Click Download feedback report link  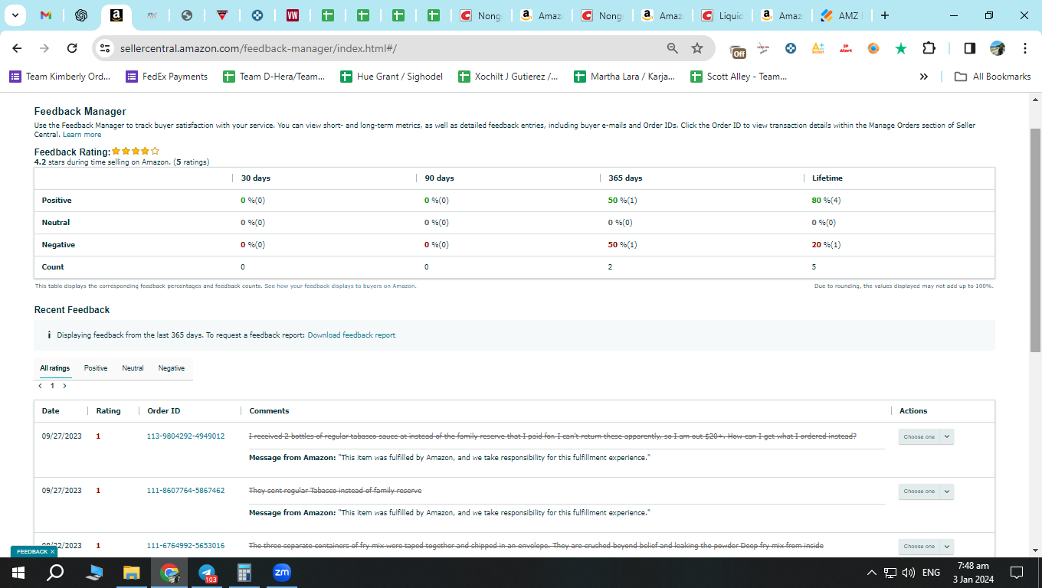click(x=352, y=335)
